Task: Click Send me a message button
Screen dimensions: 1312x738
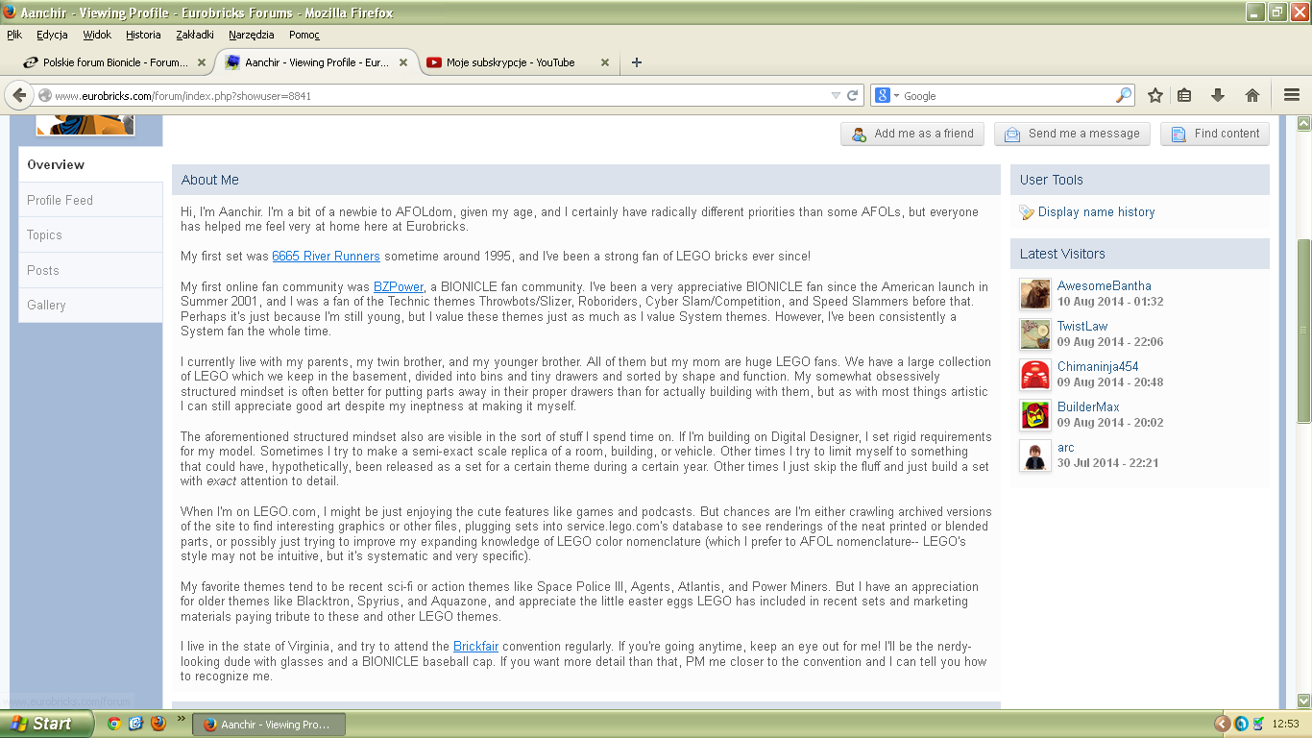Action: (x=1072, y=134)
